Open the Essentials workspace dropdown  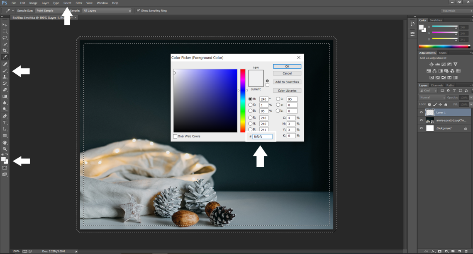pyautogui.click(x=456, y=11)
